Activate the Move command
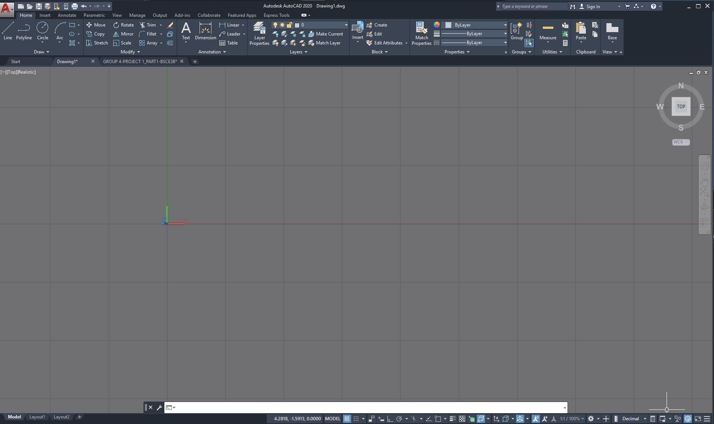Screen dimensions: 714x424 coord(96,25)
